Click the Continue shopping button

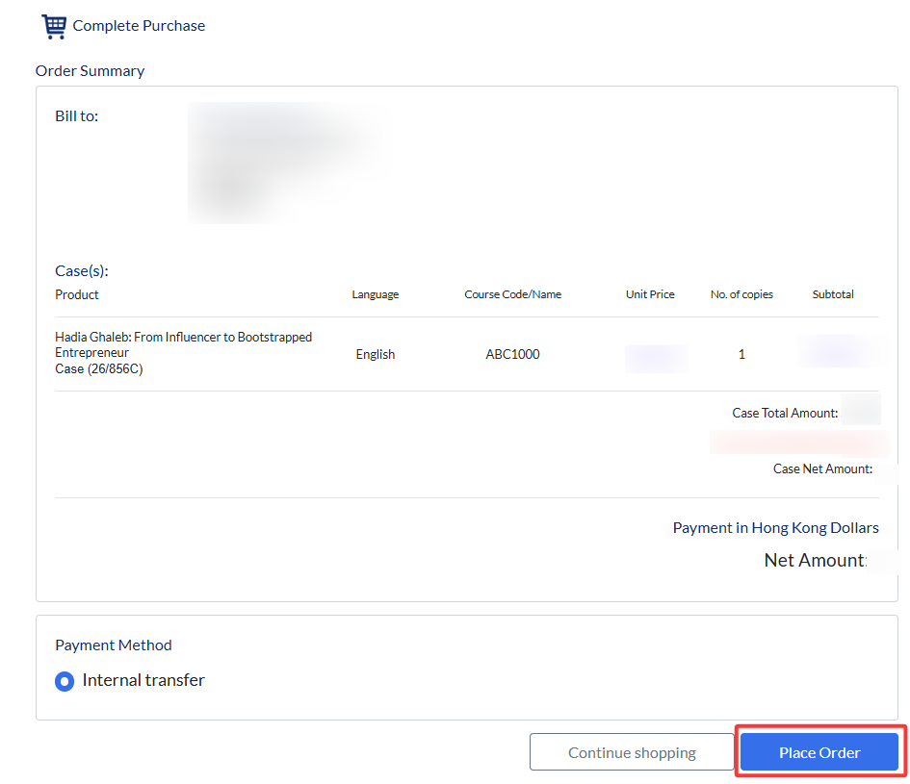(632, 752)
